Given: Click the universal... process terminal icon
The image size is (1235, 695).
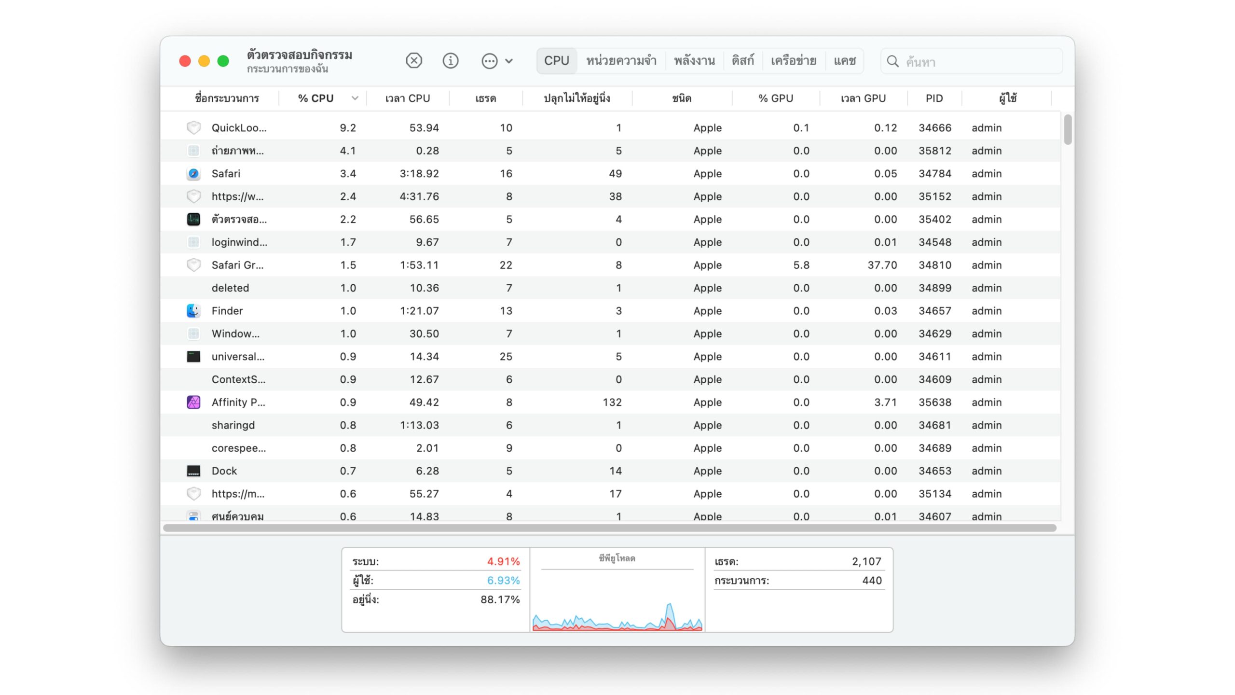Looking at the screenshot, I should point(193,357).
